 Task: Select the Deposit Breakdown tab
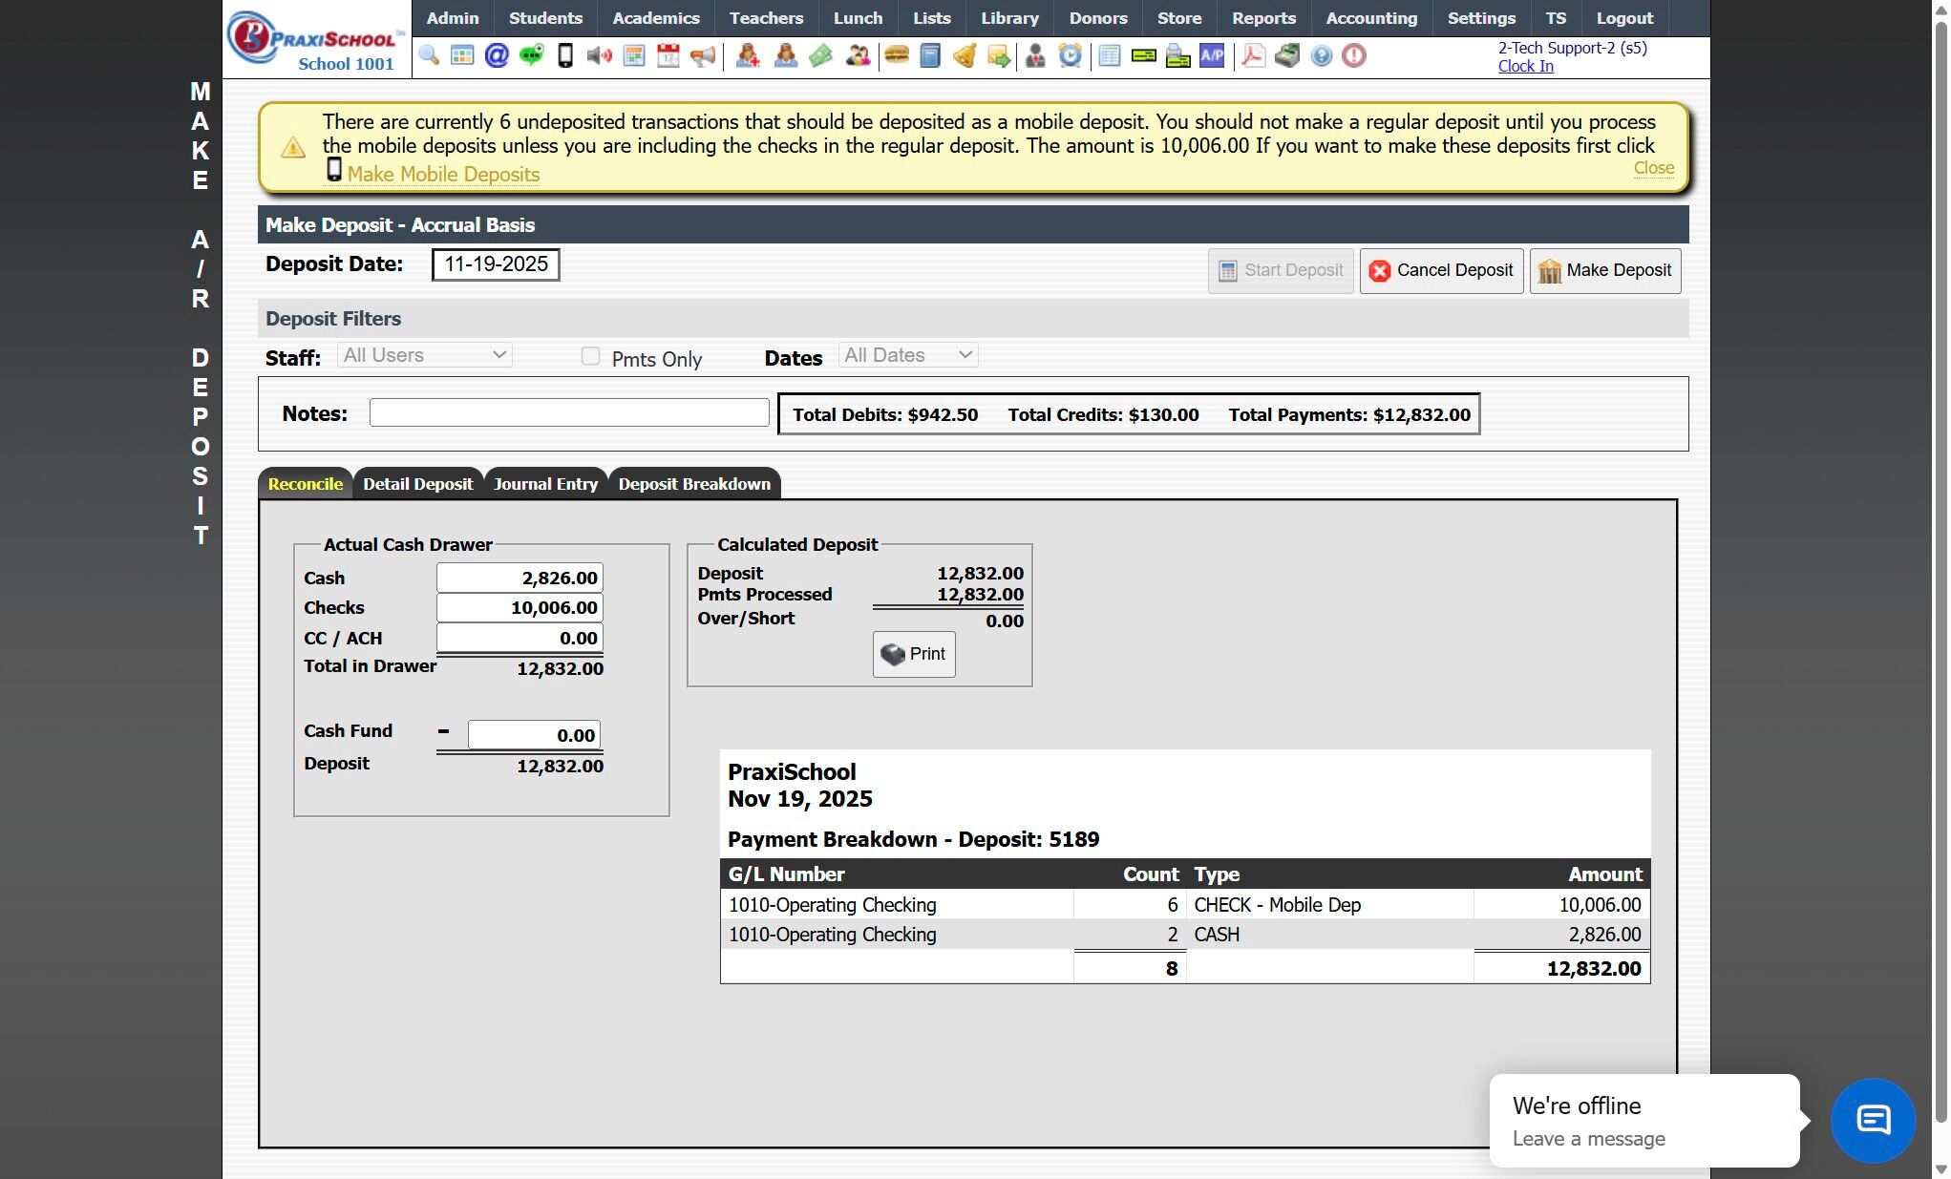click(x=693, y=484)
